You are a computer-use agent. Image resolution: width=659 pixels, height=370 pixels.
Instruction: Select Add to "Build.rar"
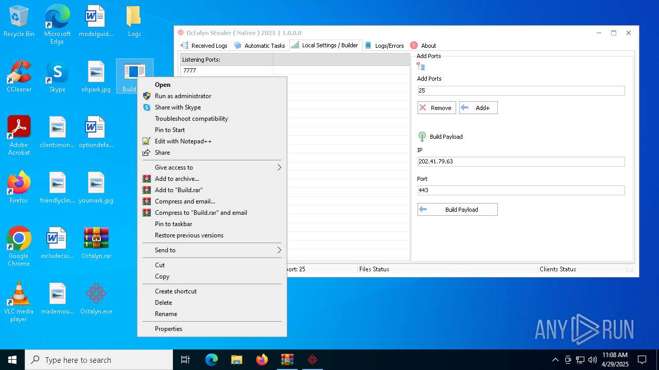click(212, 190)
